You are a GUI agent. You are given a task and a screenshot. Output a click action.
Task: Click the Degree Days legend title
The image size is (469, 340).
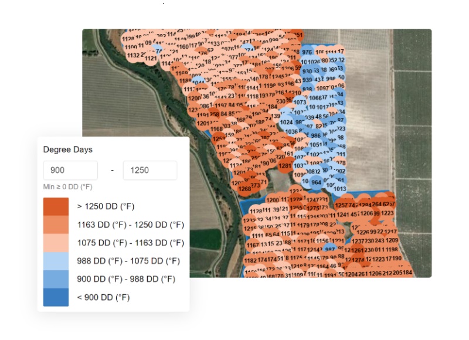[x=67, y=149]
